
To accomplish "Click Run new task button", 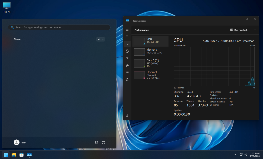I will [239, 30].
